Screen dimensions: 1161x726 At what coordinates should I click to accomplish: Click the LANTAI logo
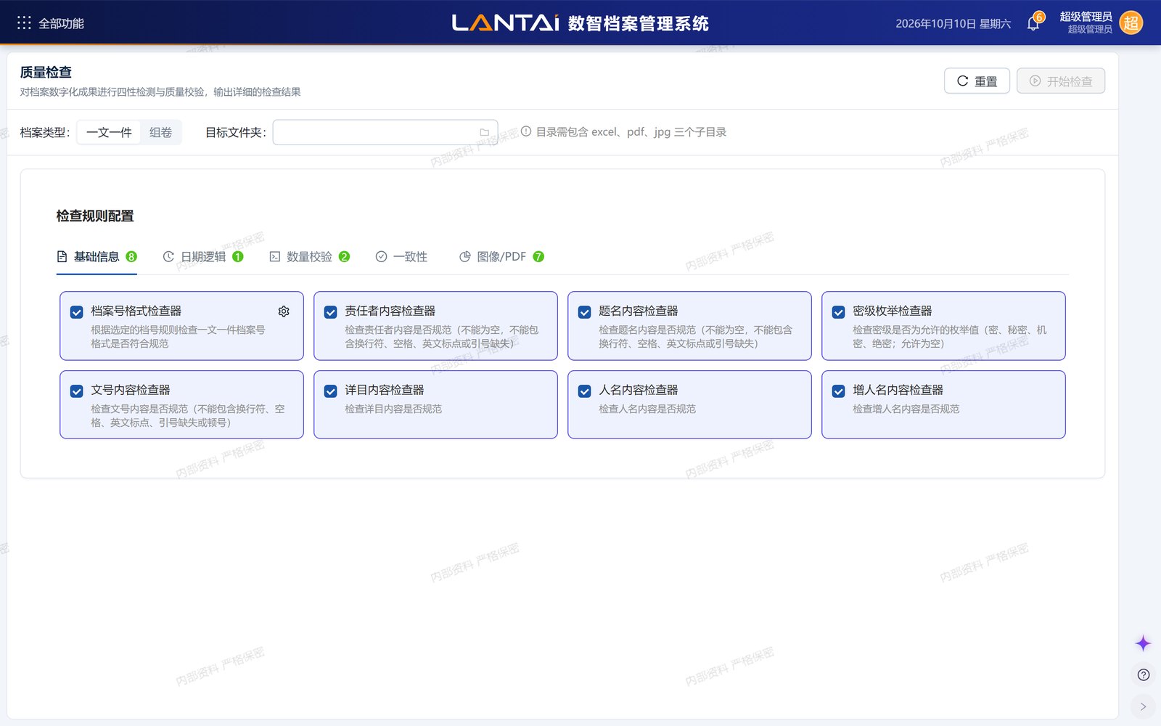pyautogui.click(x=506, y=23)
